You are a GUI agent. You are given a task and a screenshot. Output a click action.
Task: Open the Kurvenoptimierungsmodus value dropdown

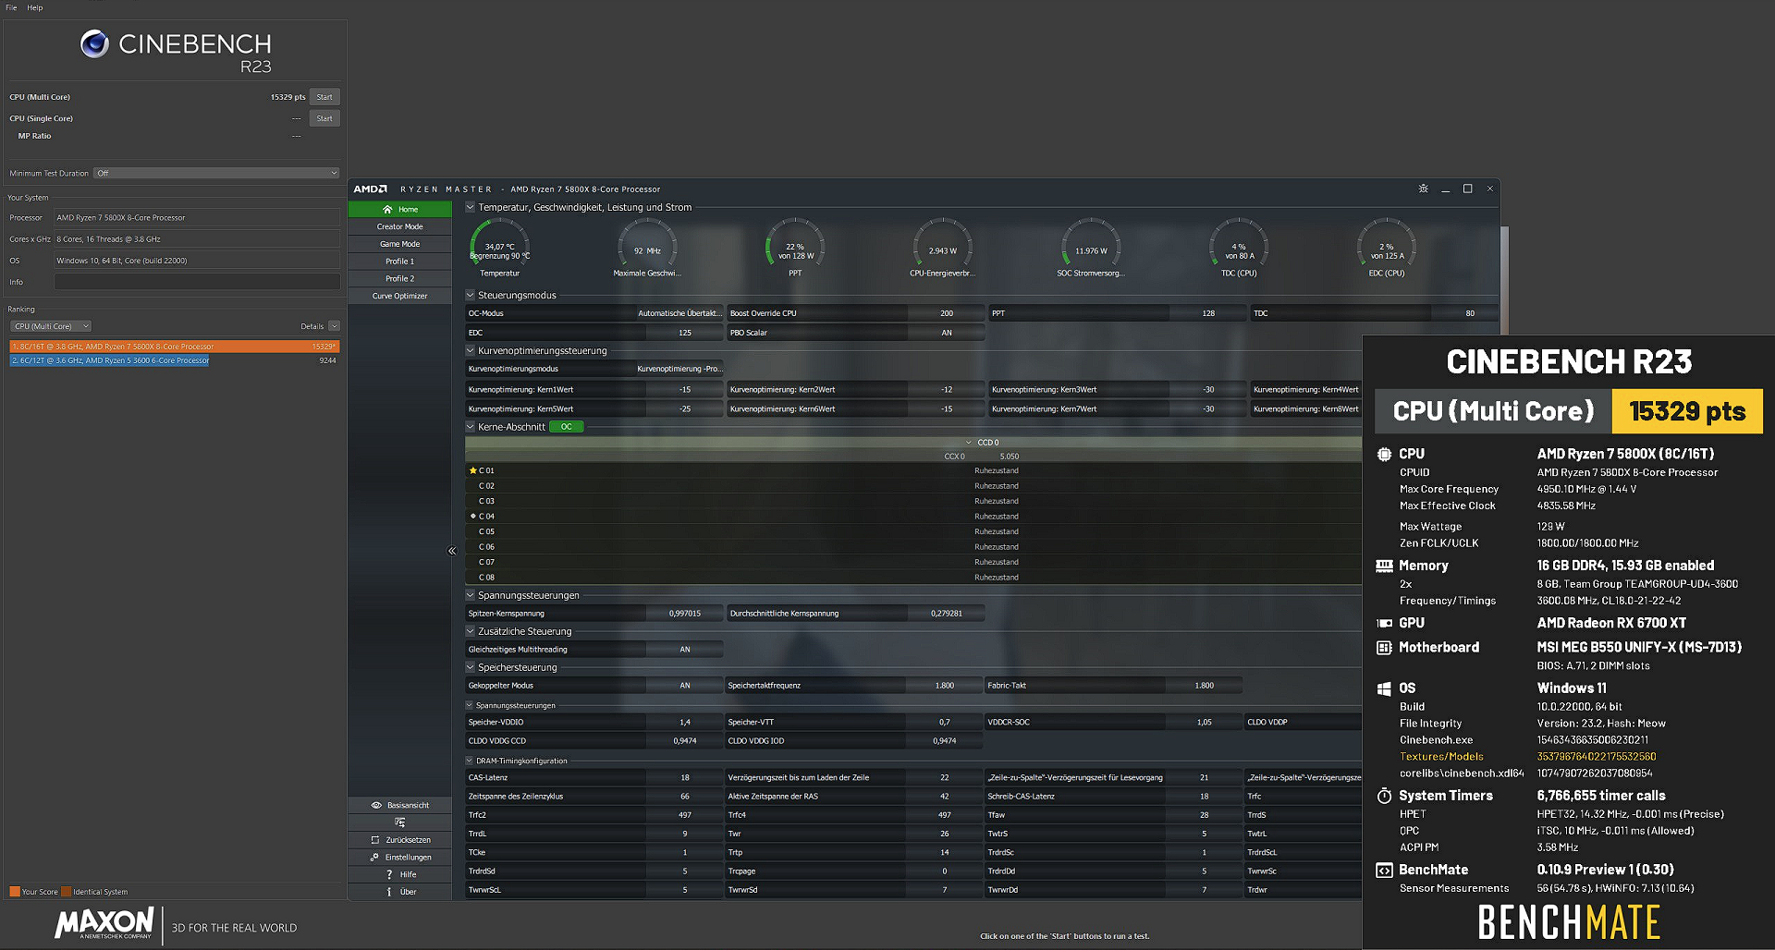[x=679, y=369]
